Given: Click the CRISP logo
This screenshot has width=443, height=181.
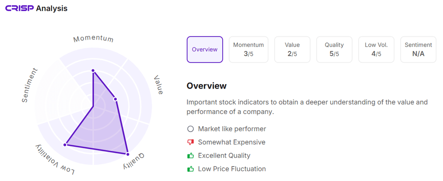Looking at the screenshot, I should [x=19, y=8].
